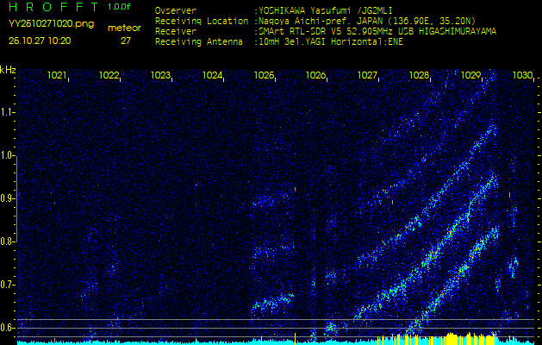Click the 0.8 frequency axis label
This screenshot has height=345, width=542.
coord(7,241)
